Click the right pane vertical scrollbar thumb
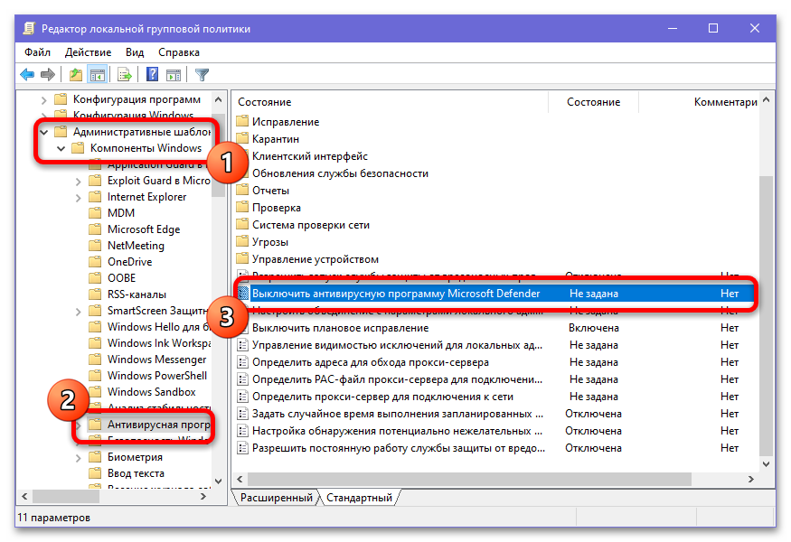Viewport: 791px width, 542px height. [x=766, y=315]
